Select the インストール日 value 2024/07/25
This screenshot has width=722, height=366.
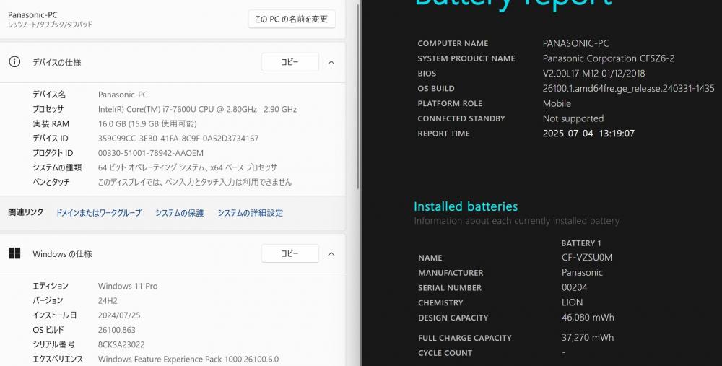[x=119, y=315]
